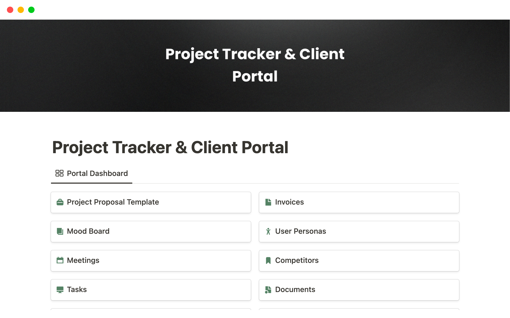Click the grid icon on Portal Dashboard tab
The height and width of the screenshot is (318, 510).
tap(59, 173)
